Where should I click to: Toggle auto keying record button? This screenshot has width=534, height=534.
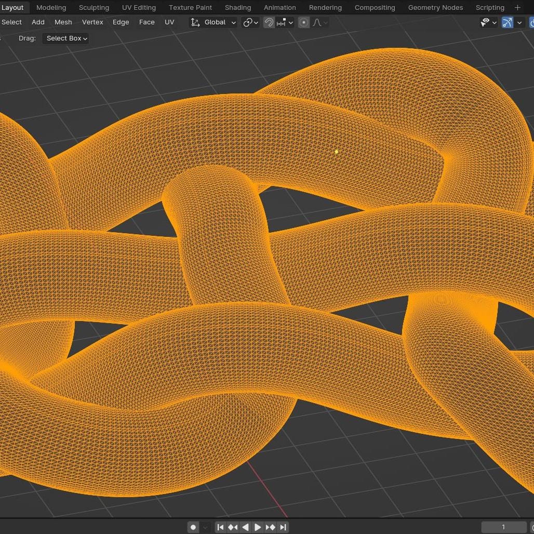(x=193, y=527)
